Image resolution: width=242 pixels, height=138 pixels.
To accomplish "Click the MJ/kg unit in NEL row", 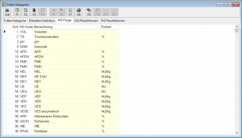I will (x=110, y=72).
